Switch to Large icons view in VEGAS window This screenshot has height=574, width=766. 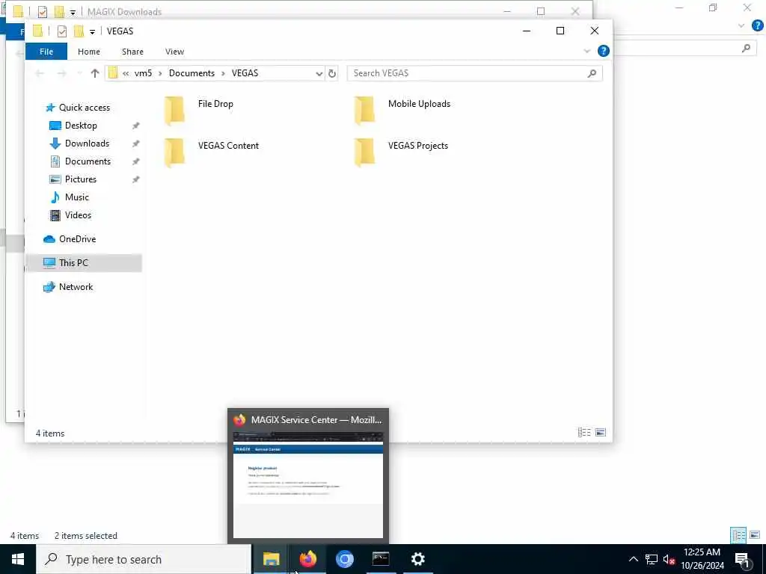coord(601,433)
